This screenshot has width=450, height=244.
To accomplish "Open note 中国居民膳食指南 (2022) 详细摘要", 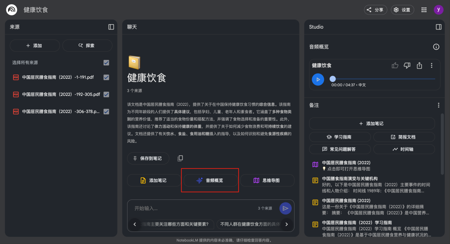I will [372, 207].
